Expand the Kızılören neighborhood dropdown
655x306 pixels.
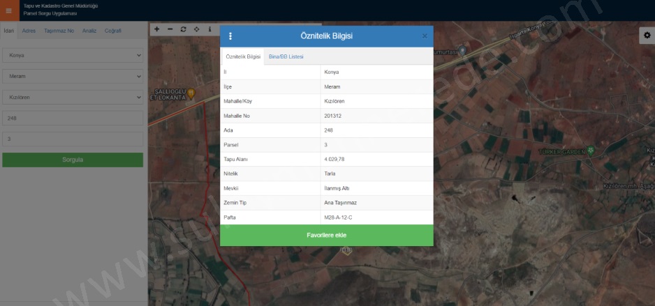[73, 97]
